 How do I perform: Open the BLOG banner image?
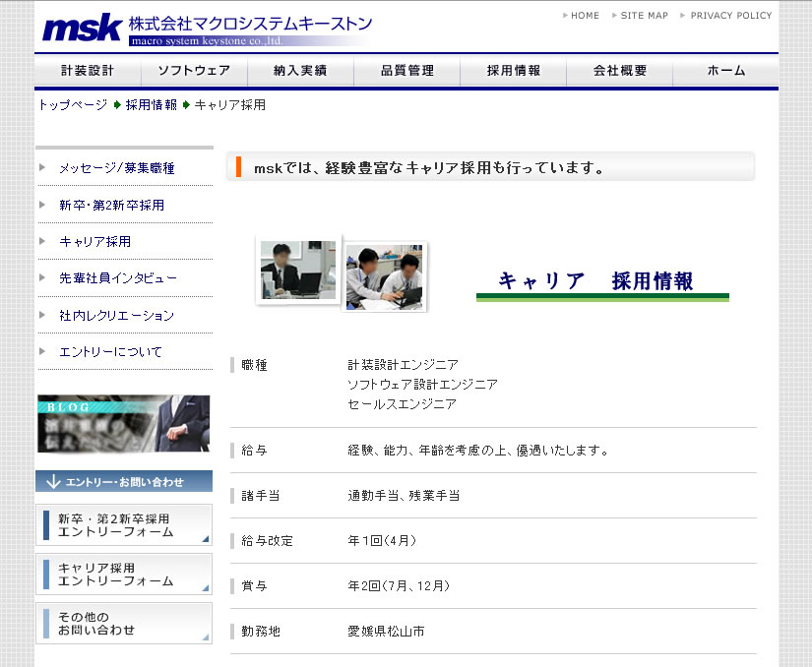point(123,423)
